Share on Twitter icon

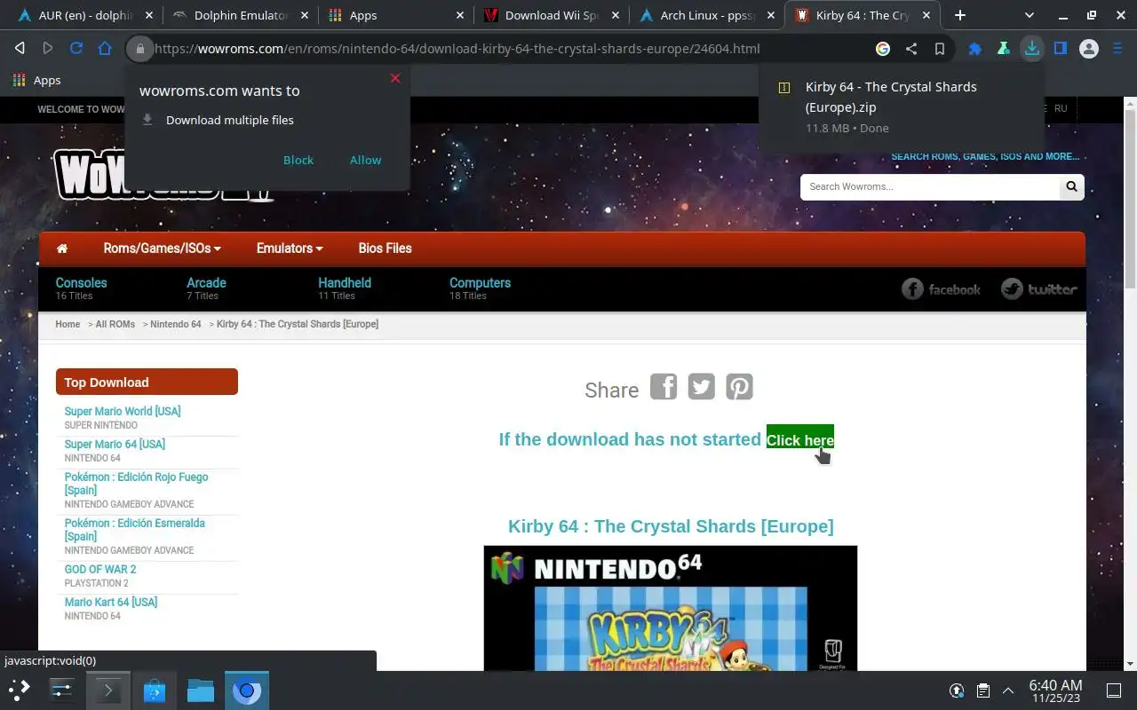pos(701,387)
